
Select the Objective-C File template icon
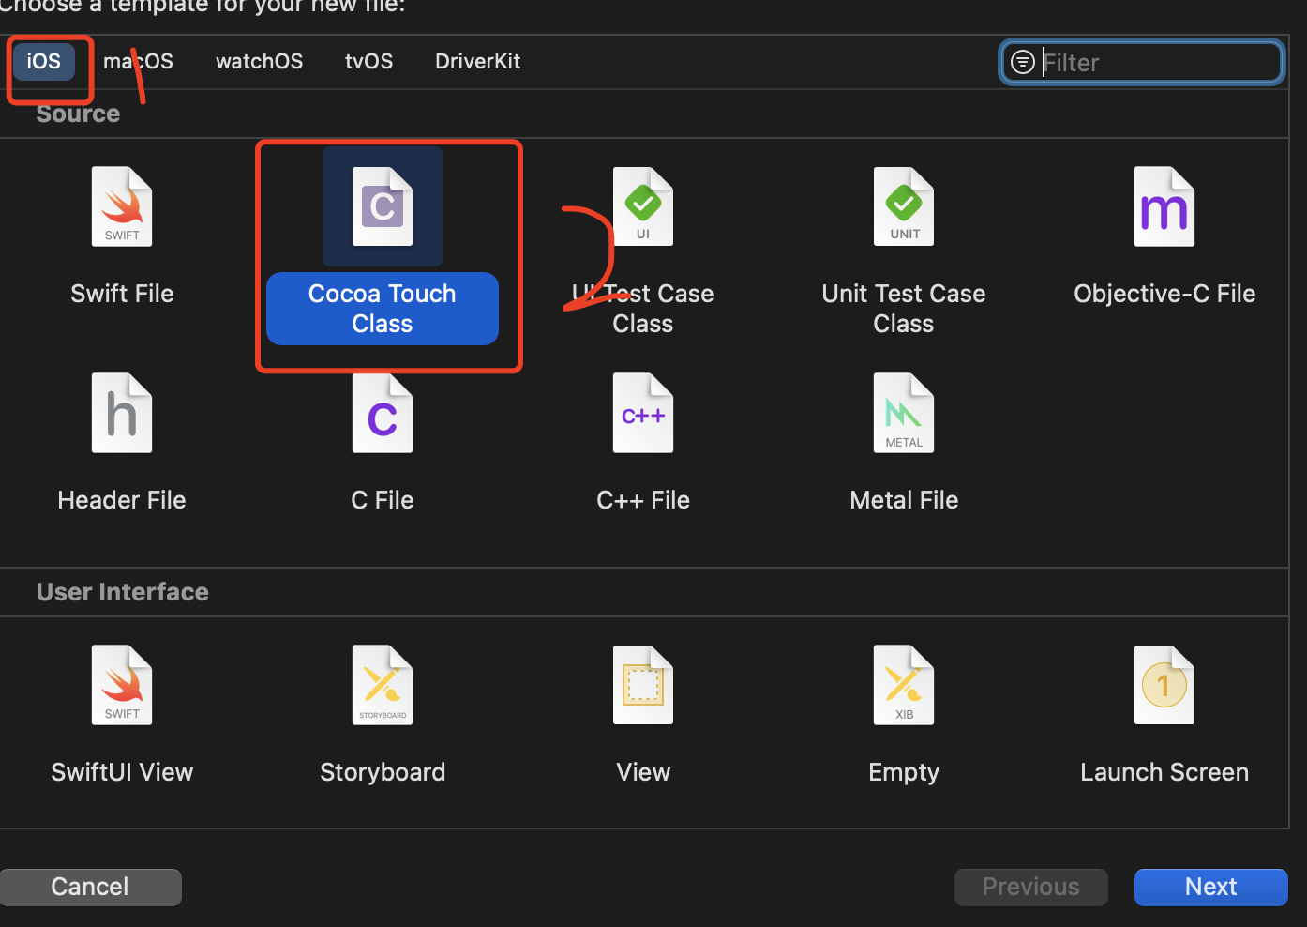tap(1164, 207)
